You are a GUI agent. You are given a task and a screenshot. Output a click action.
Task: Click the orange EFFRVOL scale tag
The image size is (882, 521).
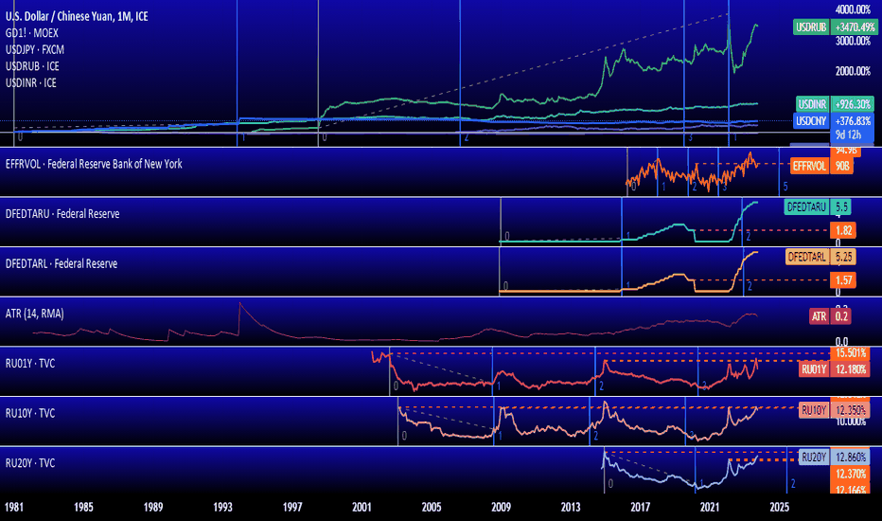809,166
